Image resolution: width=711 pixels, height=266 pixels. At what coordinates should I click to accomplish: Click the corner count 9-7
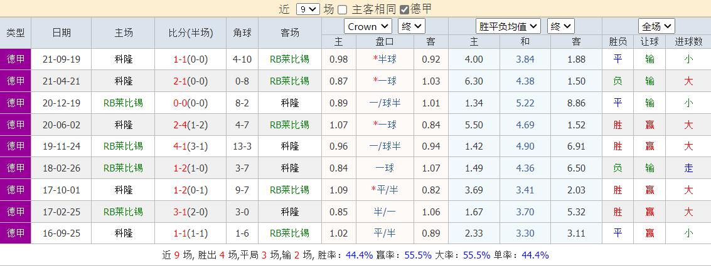coord(242,190)
